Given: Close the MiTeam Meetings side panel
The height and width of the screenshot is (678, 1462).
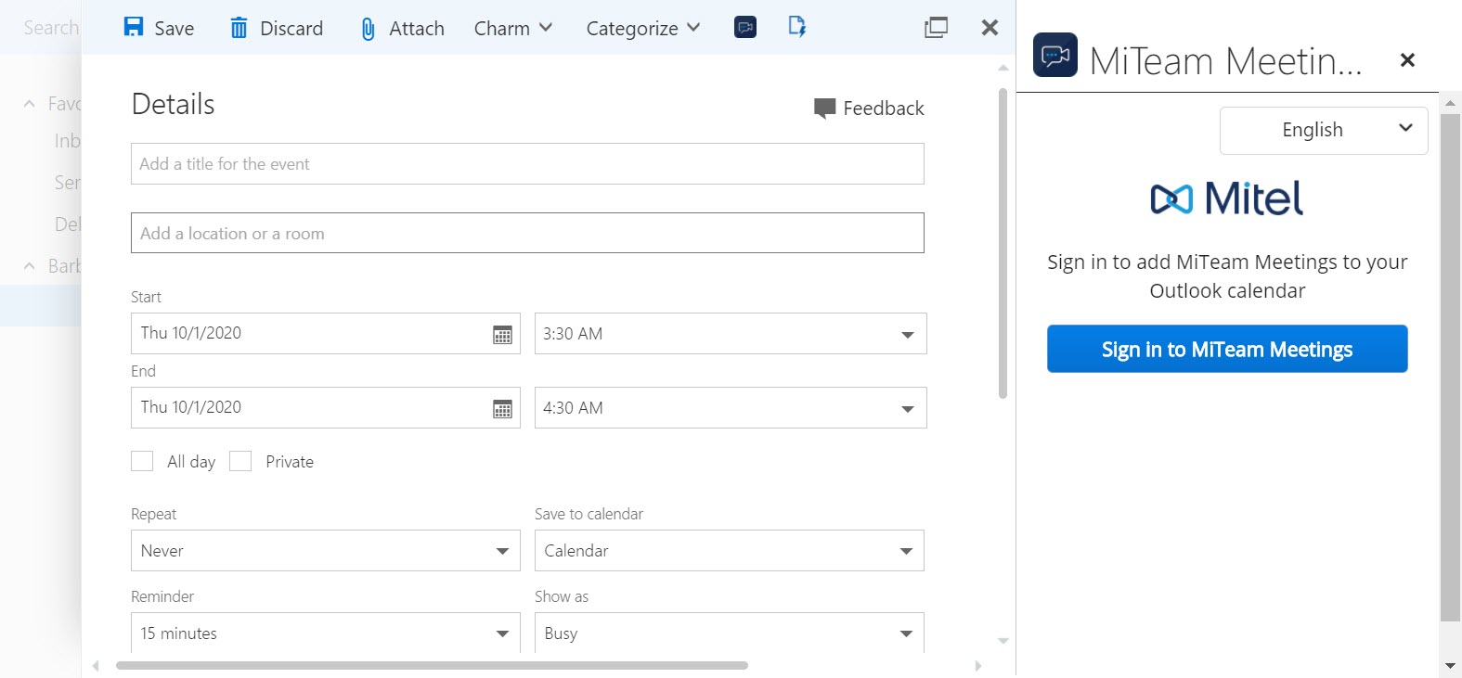Looking at the screenshot, I should 1407,60.
